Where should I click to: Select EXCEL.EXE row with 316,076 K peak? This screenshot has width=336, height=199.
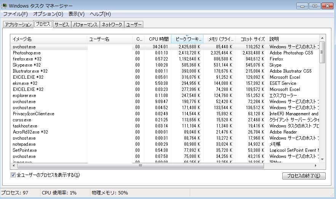coord(165,77)
